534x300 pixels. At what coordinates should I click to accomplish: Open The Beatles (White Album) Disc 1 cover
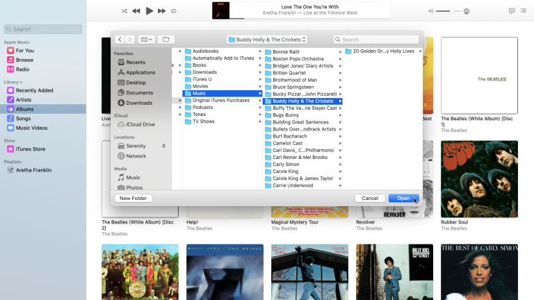479,76
